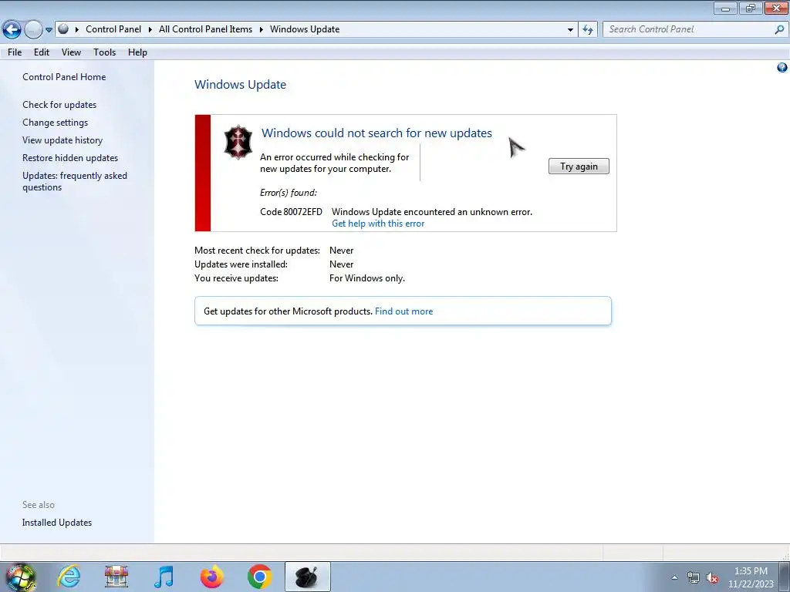The height and width of the screenshot is (592, 790).
Task: Select All Control Panel Items breadcrumb
Action: 205,29
